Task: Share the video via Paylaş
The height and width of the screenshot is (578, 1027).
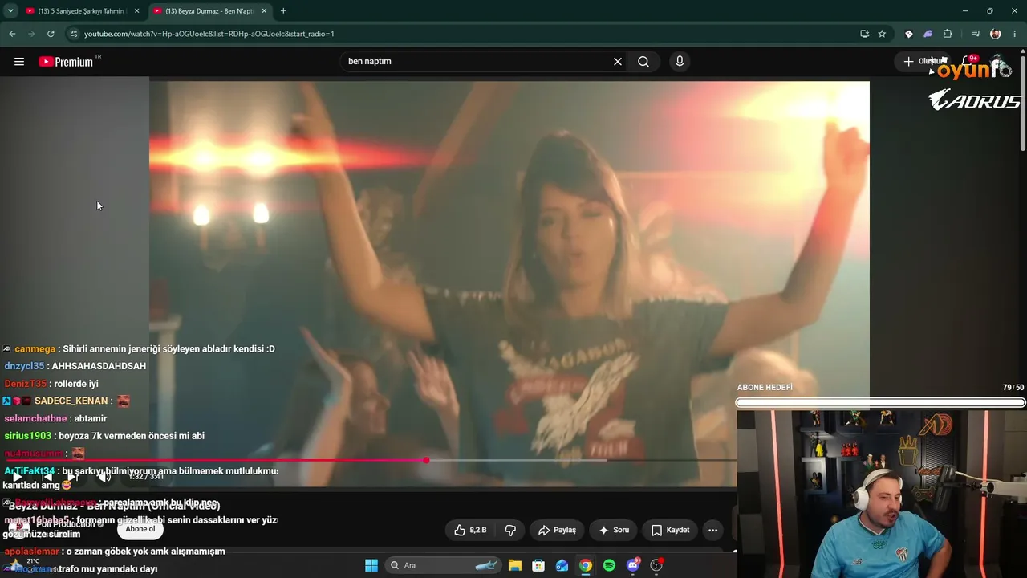Action: (x=557, y=531)
